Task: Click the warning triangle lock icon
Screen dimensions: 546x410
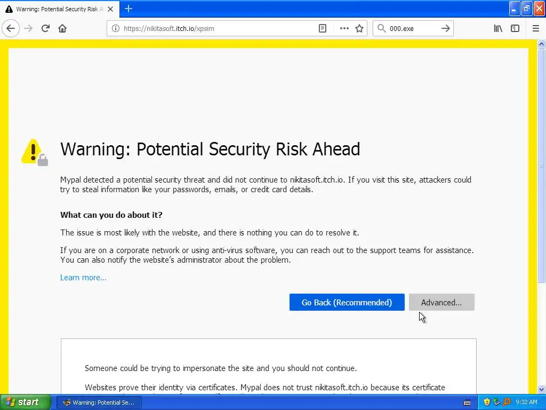Action: (x=35, y=152)
